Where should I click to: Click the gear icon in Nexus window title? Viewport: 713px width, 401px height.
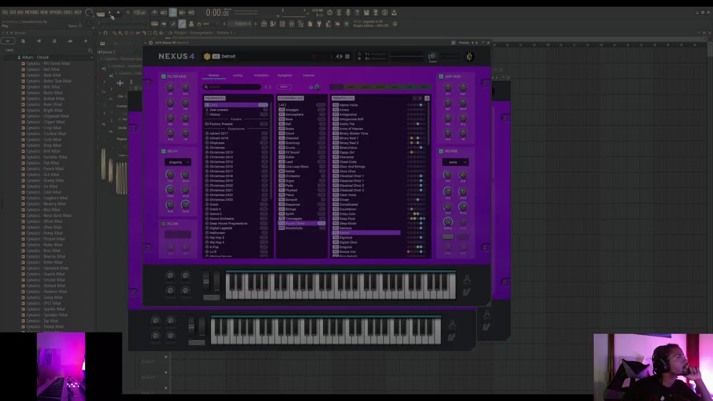pyautogui.click(x=150, y=43)
